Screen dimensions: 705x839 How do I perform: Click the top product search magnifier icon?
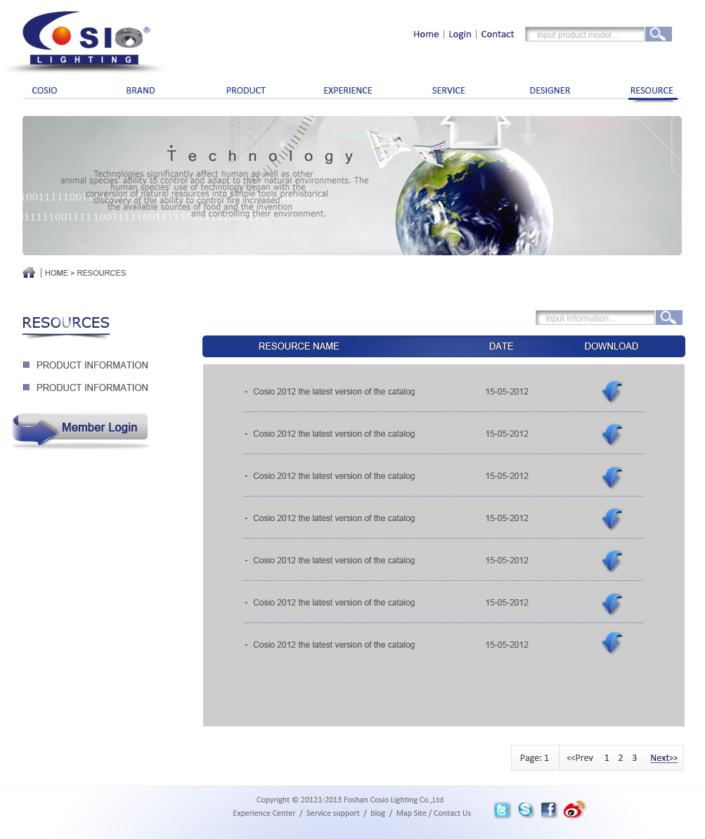pyautogui.click(x=658, y=34)
